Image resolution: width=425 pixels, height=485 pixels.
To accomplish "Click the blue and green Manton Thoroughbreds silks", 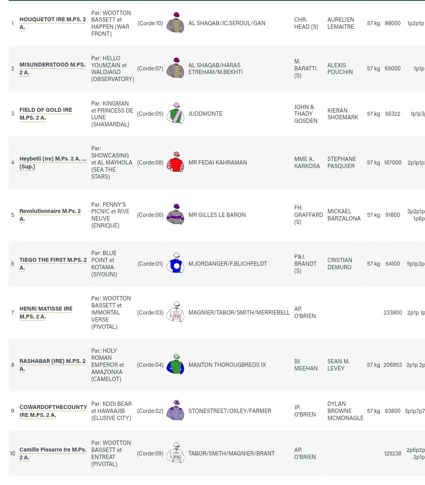I will (175, 365).
